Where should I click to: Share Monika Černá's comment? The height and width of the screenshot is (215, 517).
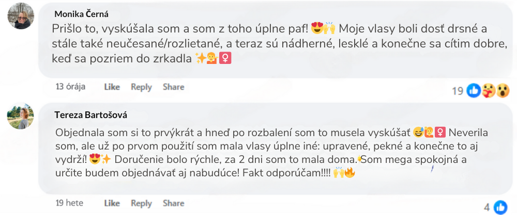click(173, 87)
